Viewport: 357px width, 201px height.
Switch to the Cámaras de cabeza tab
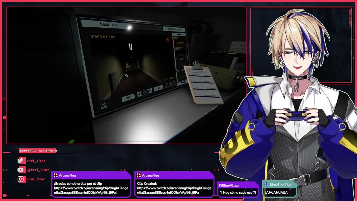point(174,29)
